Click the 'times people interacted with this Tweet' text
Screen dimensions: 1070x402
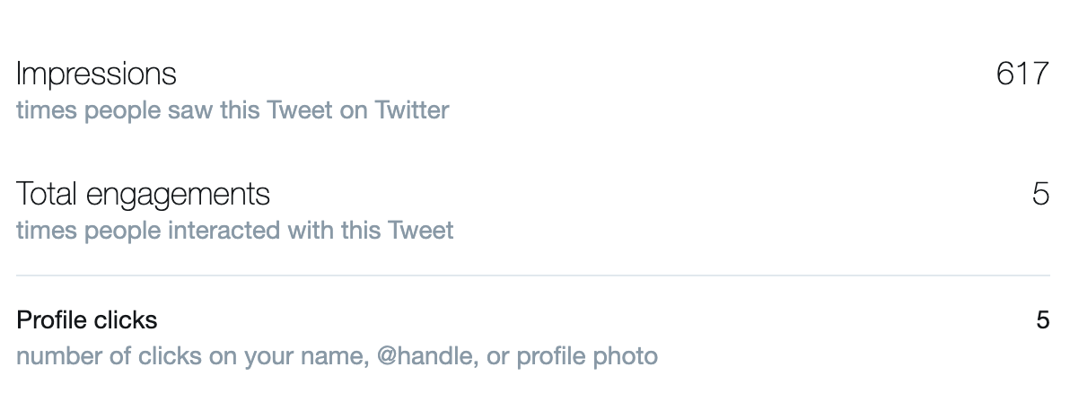click(234, 231)
